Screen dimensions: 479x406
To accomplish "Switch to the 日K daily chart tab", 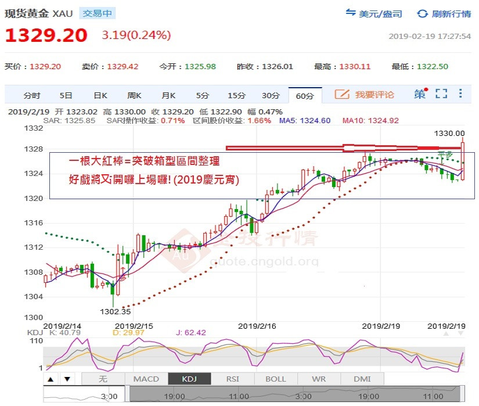I will click(x=100, y=96).
